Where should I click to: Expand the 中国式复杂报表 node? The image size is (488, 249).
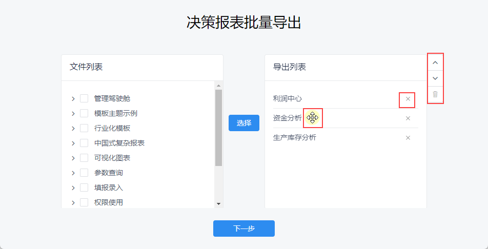click(x=73, y=143)
